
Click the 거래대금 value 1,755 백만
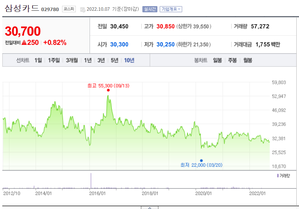coord(268,44)
